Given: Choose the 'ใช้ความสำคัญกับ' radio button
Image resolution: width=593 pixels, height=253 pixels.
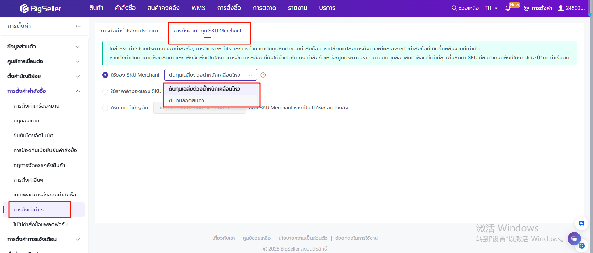Looking at the screenshot, I should (105, 108).
